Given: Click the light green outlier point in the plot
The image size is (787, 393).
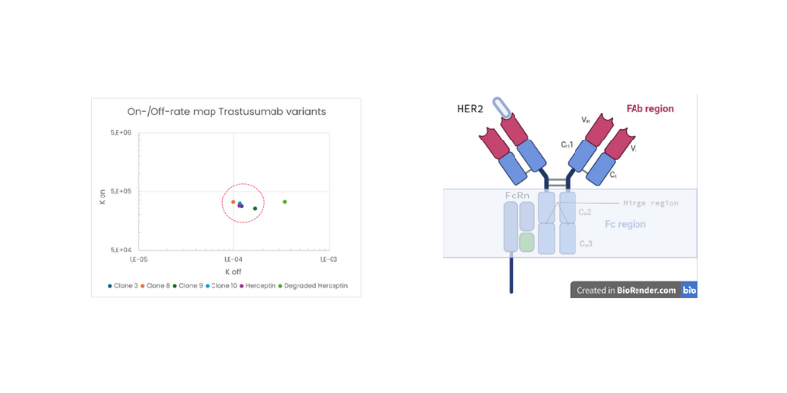Looking at the screenshot, I should 285,202.
